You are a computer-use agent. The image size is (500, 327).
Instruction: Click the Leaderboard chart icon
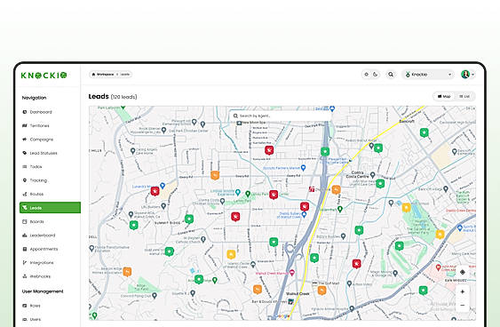coord(25,235)
